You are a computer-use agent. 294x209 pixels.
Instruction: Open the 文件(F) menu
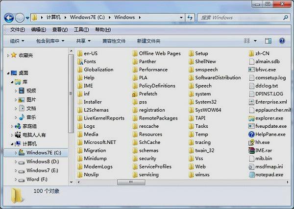[17, 29]
